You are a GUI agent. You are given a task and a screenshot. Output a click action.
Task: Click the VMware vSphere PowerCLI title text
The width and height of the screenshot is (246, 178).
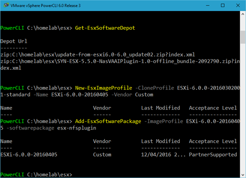pyautogui.click(x=45, y=6)
